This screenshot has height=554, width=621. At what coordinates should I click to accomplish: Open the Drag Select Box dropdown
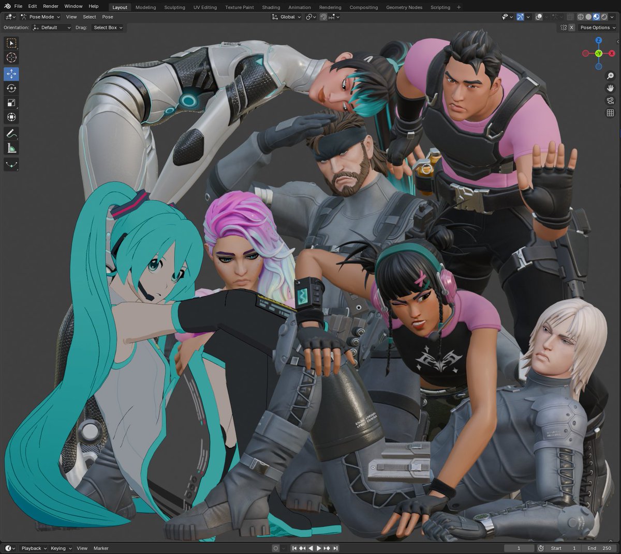108,27
